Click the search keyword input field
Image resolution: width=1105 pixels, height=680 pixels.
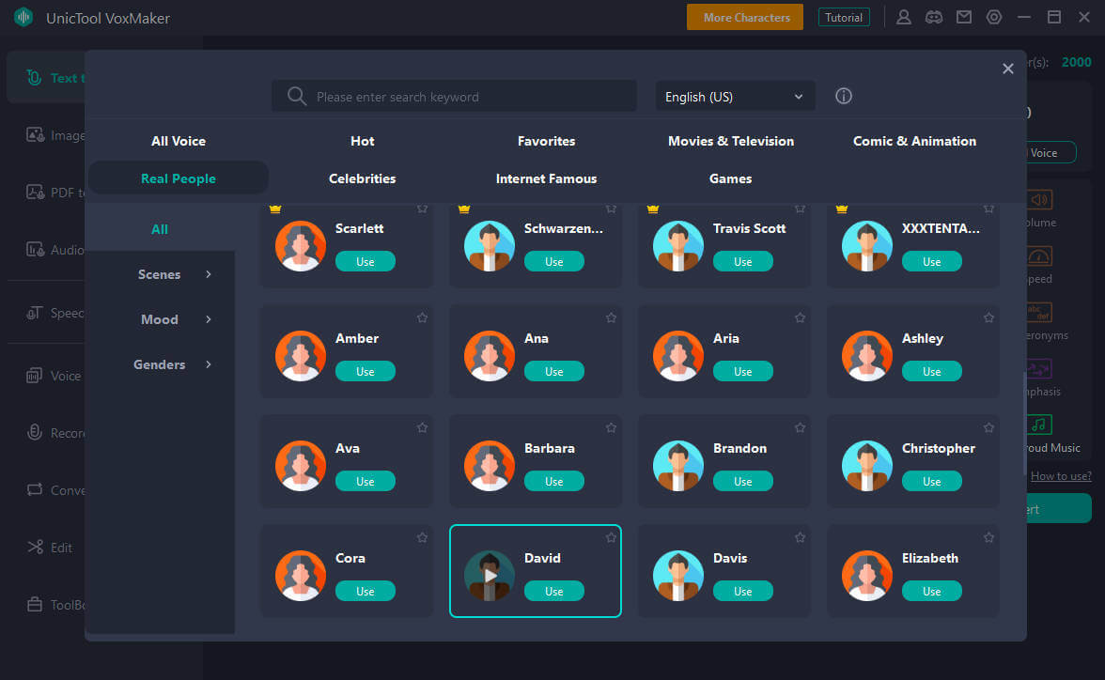coord(455,97)
